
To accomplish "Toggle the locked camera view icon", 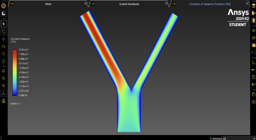I will 4,101.
